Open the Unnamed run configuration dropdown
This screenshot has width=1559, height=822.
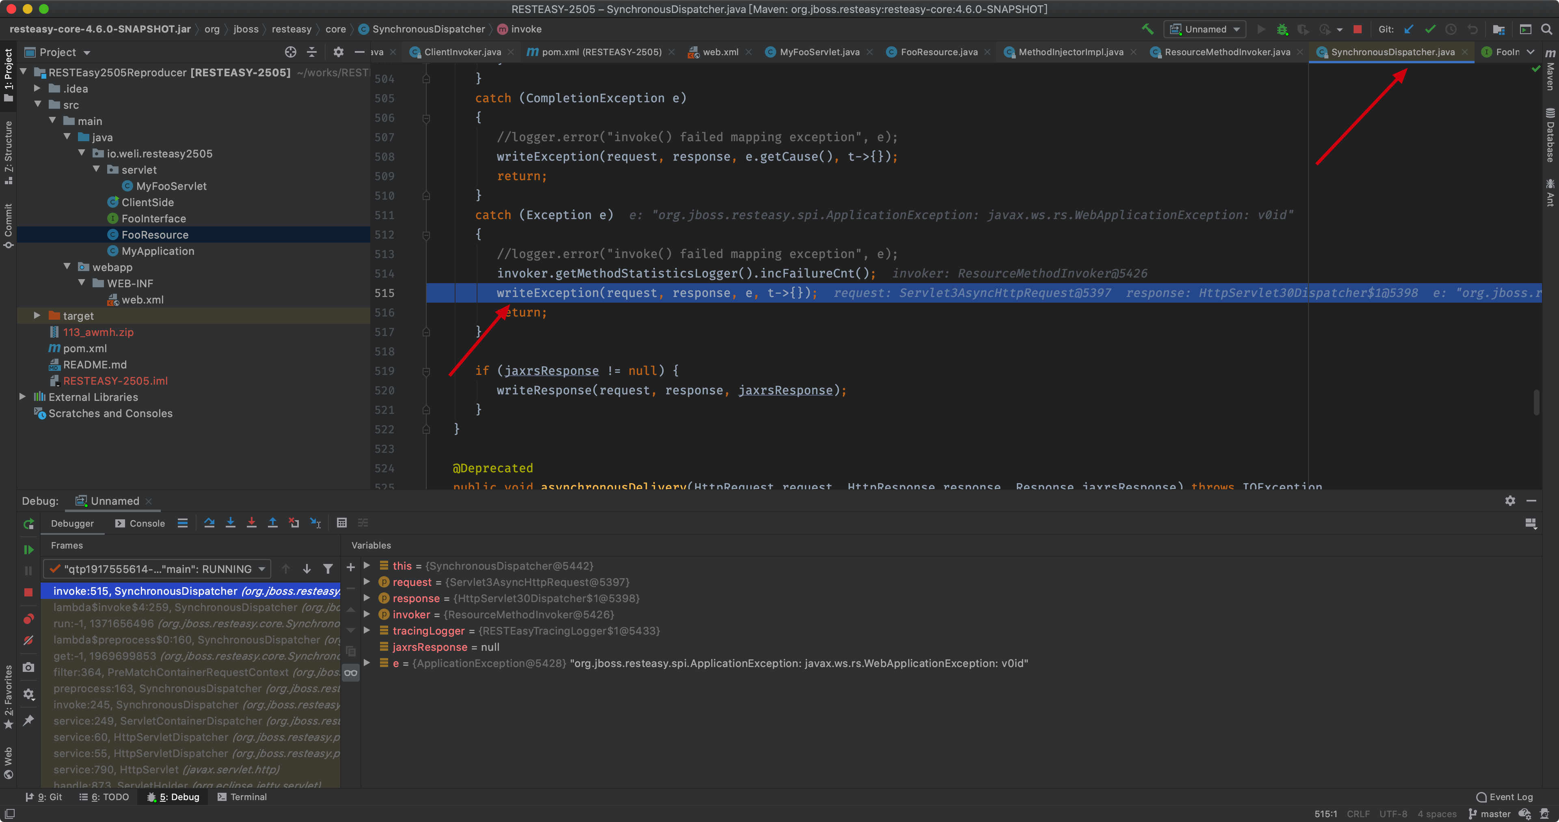1205,29
